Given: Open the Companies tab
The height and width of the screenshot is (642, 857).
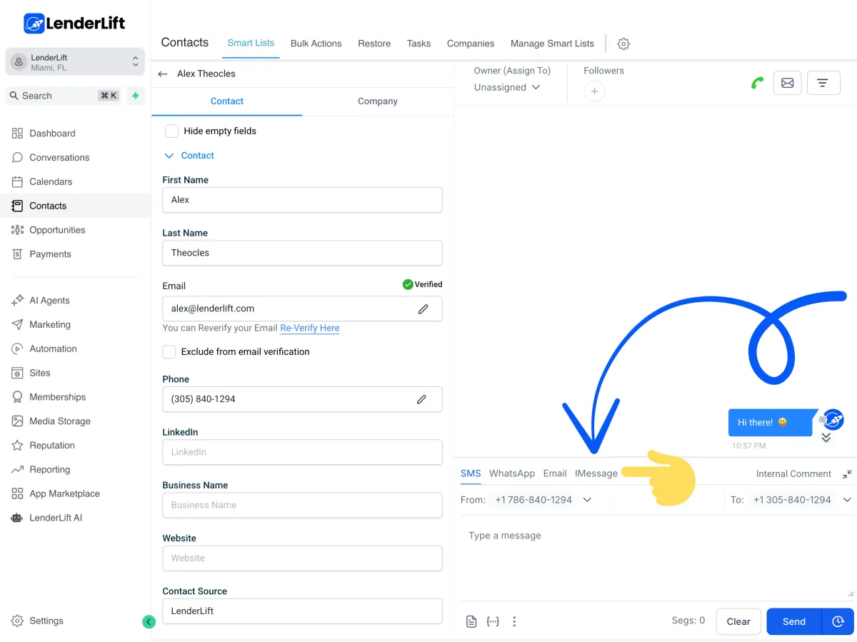Looking at the screenshot, I should [x=471, y=44].
